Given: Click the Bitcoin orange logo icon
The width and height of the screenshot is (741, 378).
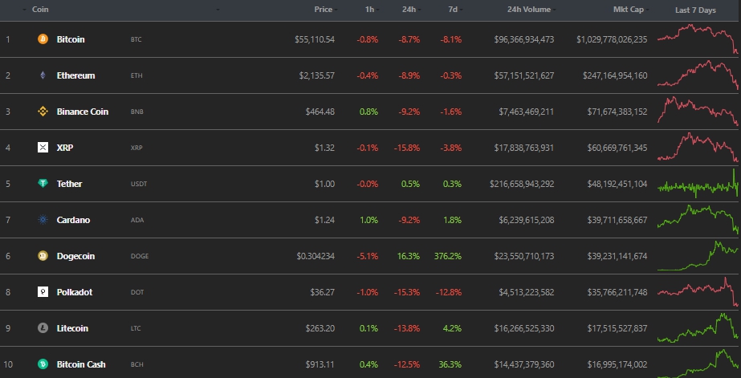Looking at the screenshot, I should (x=43, y=39).
